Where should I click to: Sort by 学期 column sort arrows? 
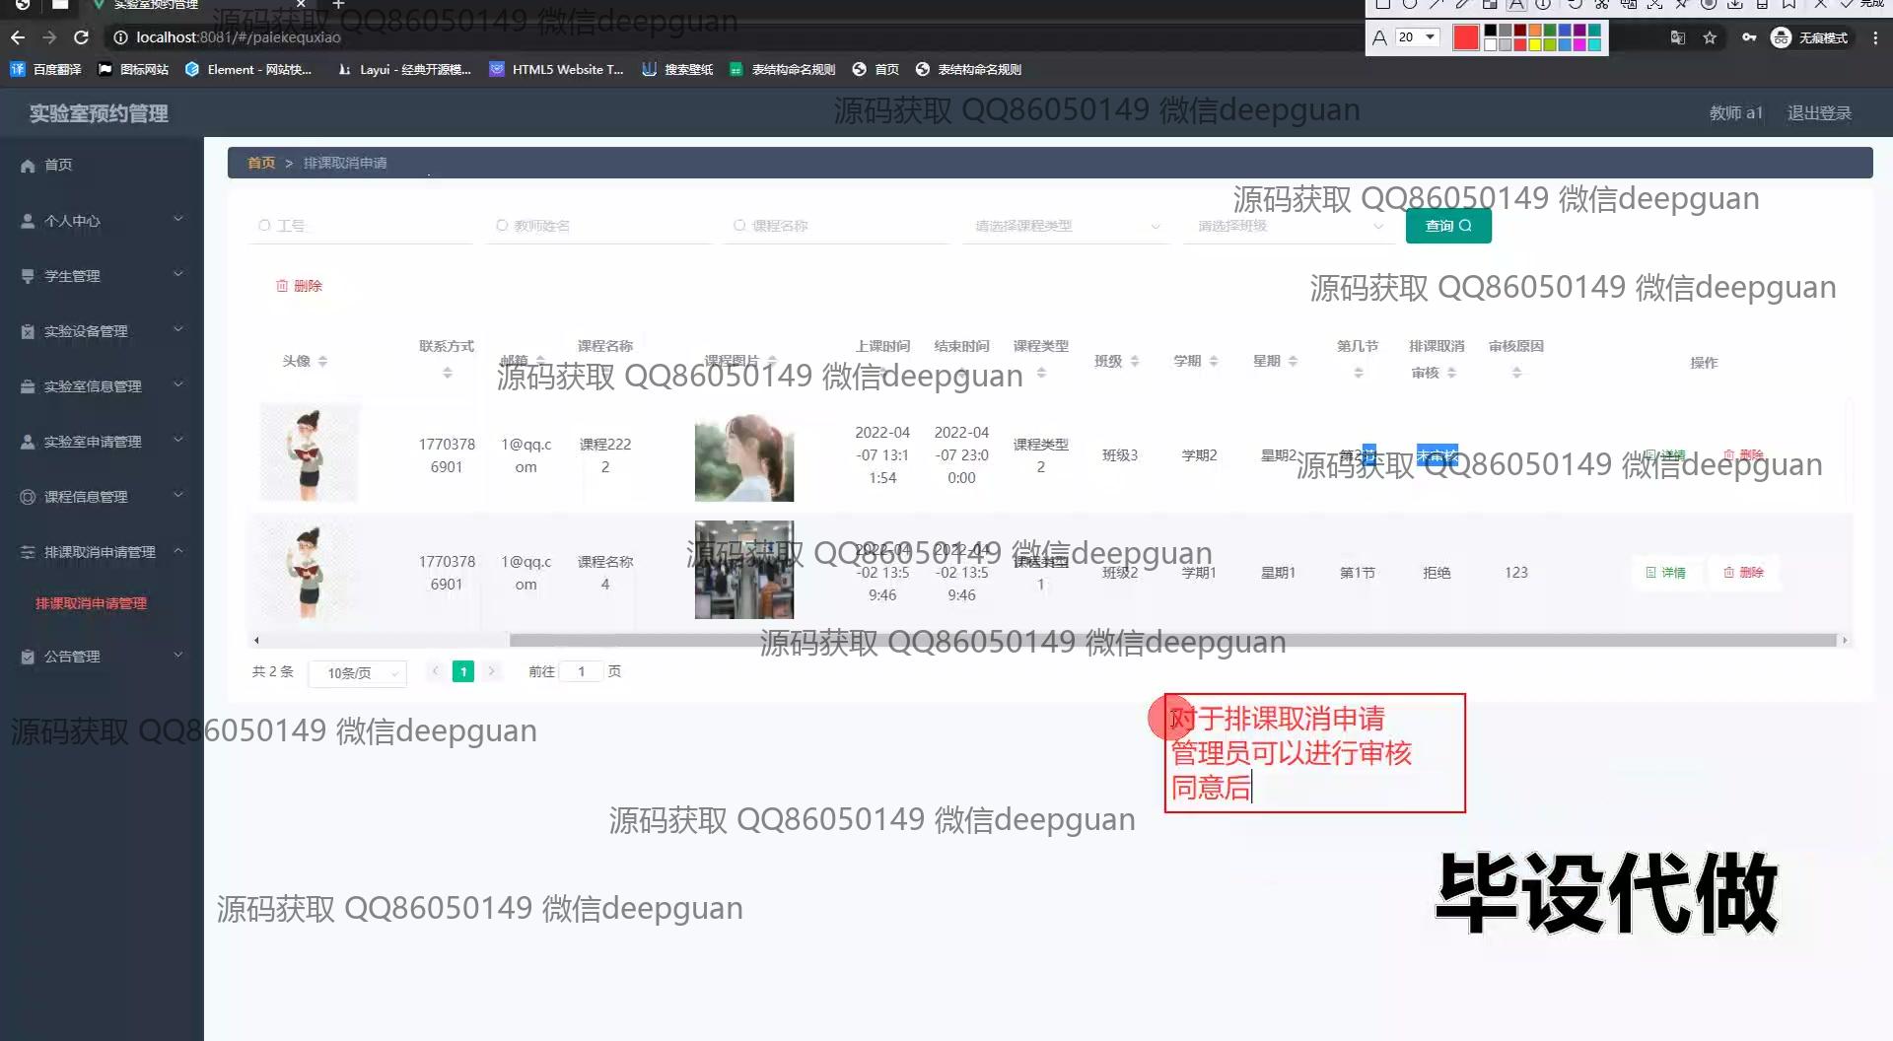point(1214,362)
